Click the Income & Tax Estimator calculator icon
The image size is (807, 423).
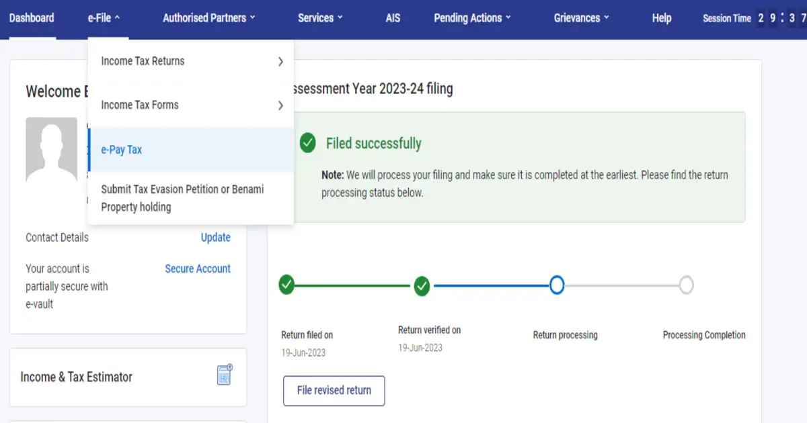[x=225, y=375]
